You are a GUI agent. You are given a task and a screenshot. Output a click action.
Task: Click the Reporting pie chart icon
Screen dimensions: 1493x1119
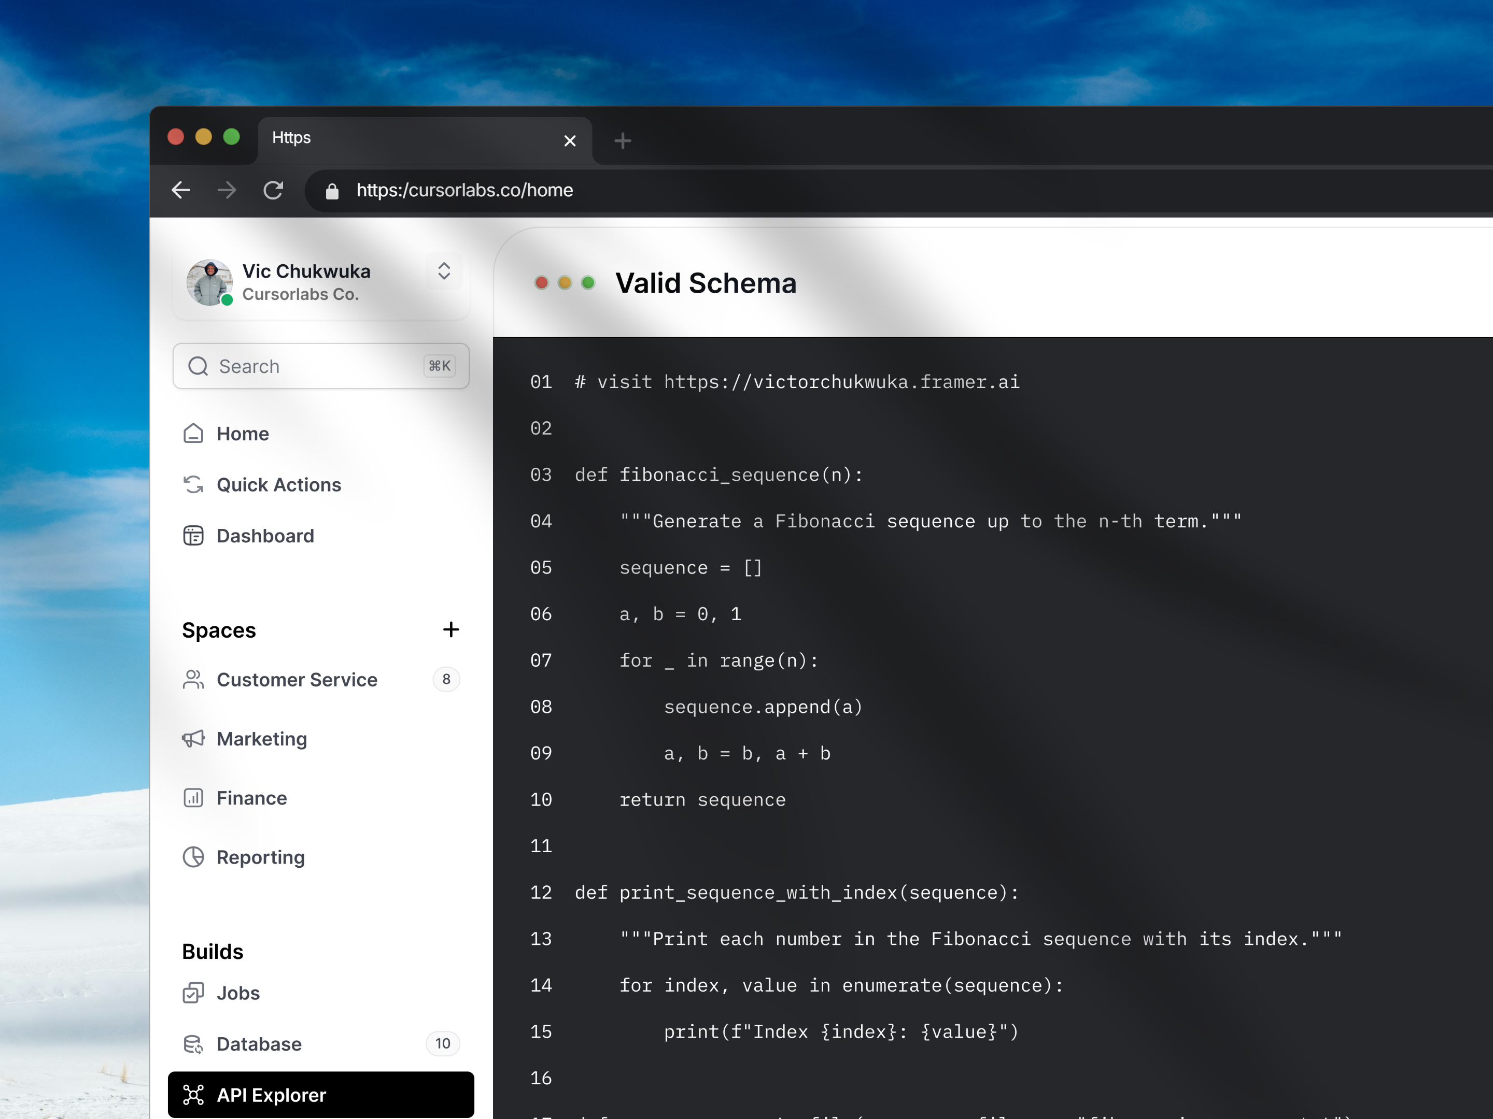click(193, 857)
